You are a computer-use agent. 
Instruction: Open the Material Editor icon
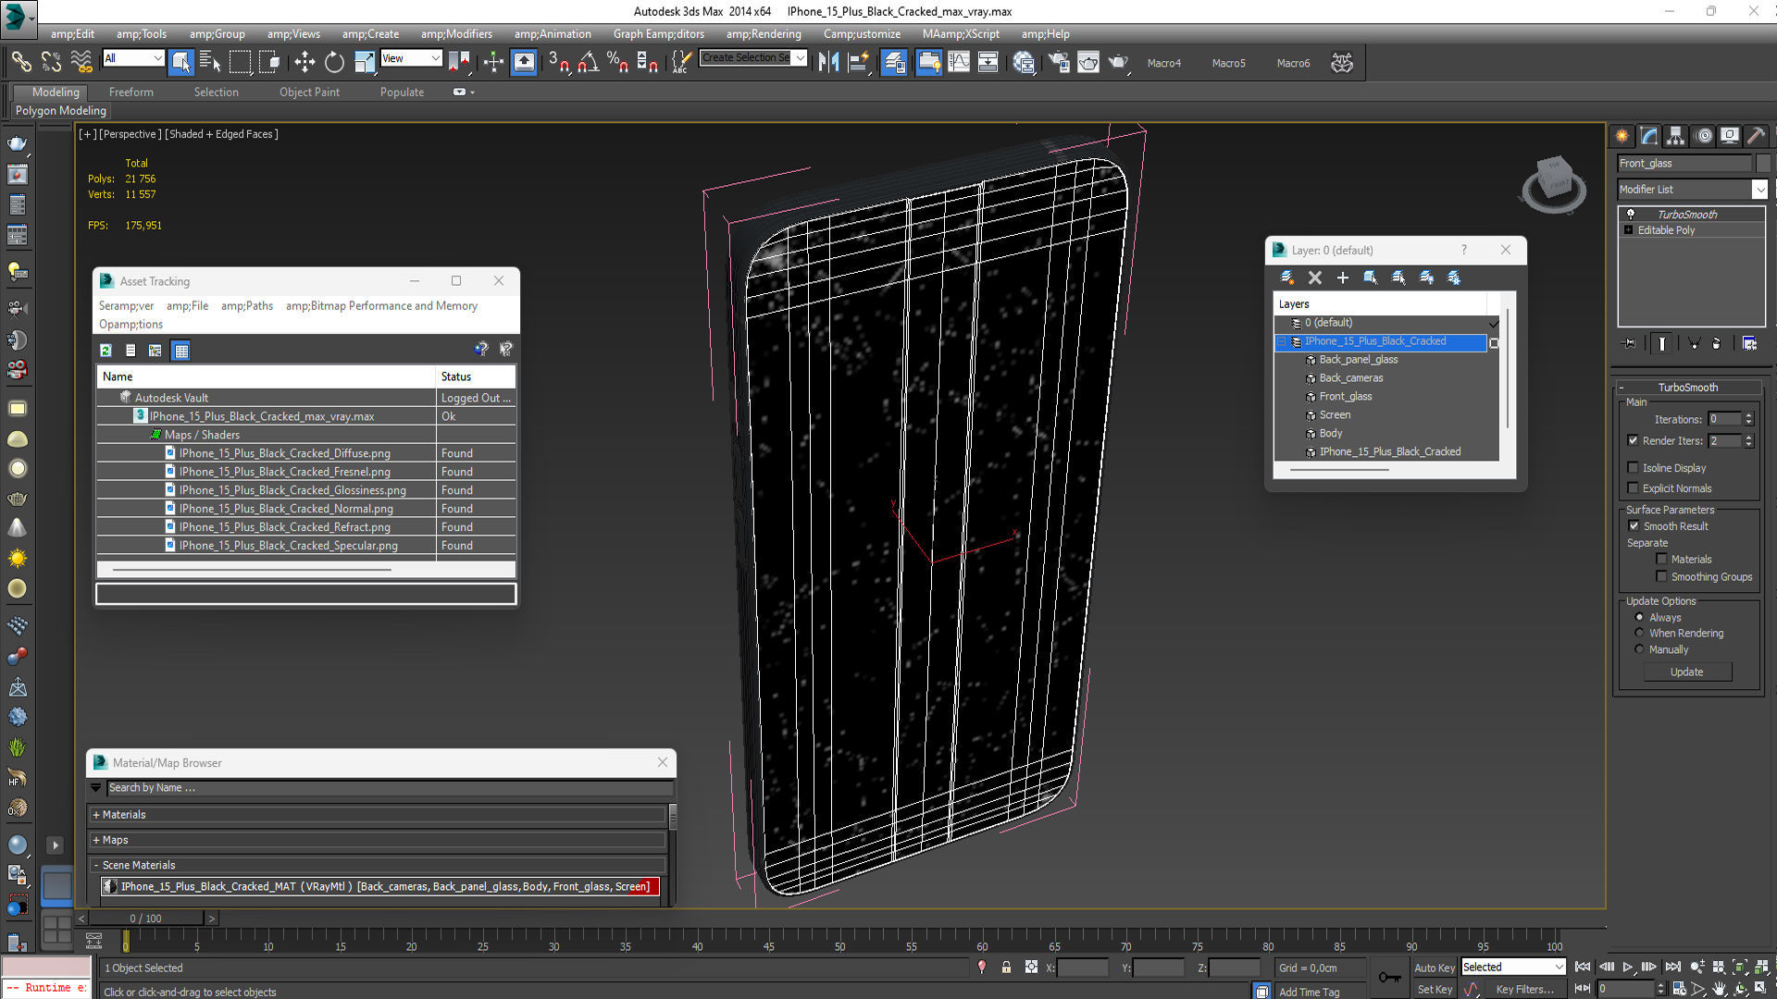point(1024,62)
